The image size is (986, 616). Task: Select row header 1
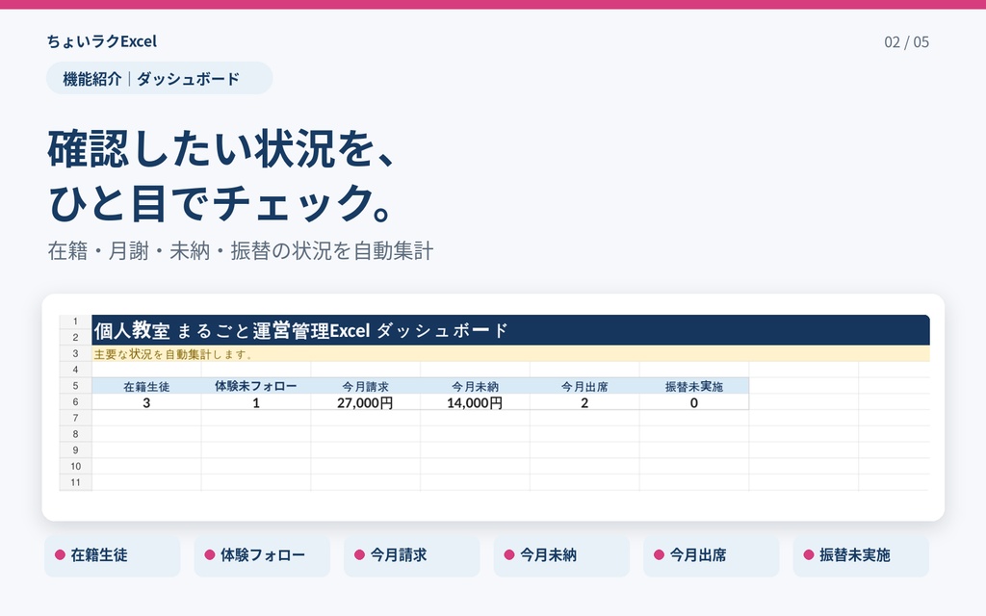pyautogui.click(x=75, y=321)
